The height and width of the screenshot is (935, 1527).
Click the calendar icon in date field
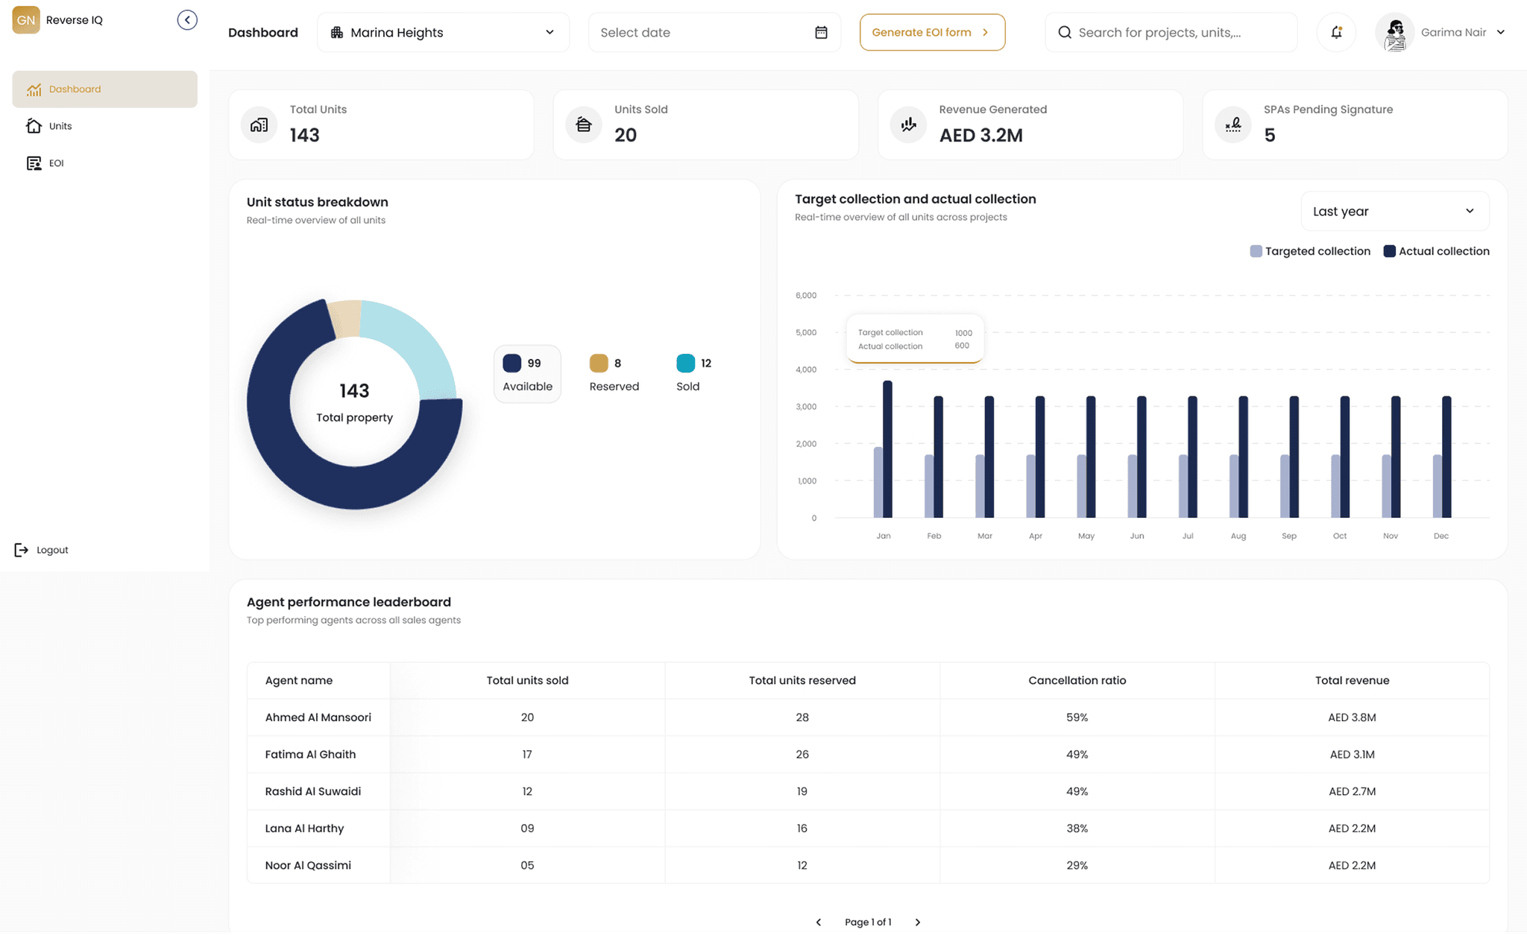pyautogui.click(x=821, y=32)
